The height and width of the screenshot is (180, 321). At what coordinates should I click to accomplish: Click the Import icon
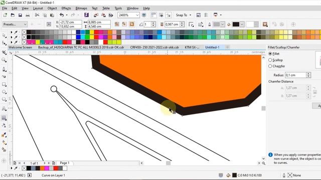point(96,15)
